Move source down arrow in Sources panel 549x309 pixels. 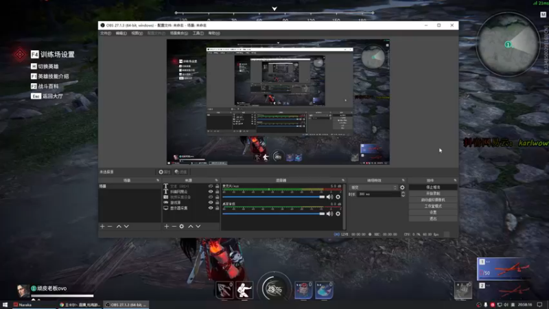(198, 227)
